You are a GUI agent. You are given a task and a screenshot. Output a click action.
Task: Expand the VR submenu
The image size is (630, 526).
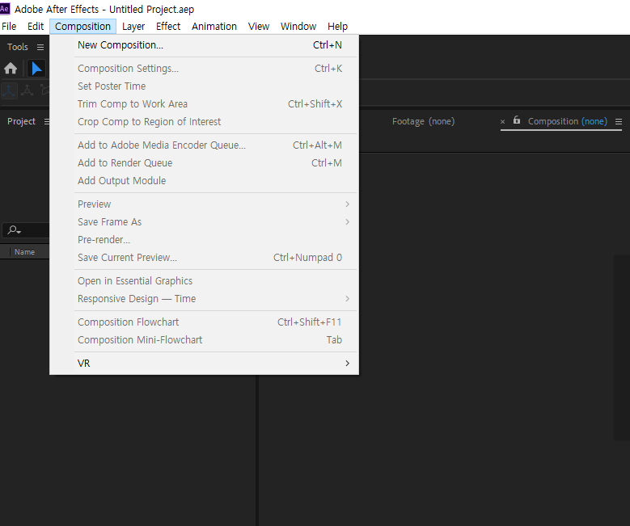coord(204,364)
